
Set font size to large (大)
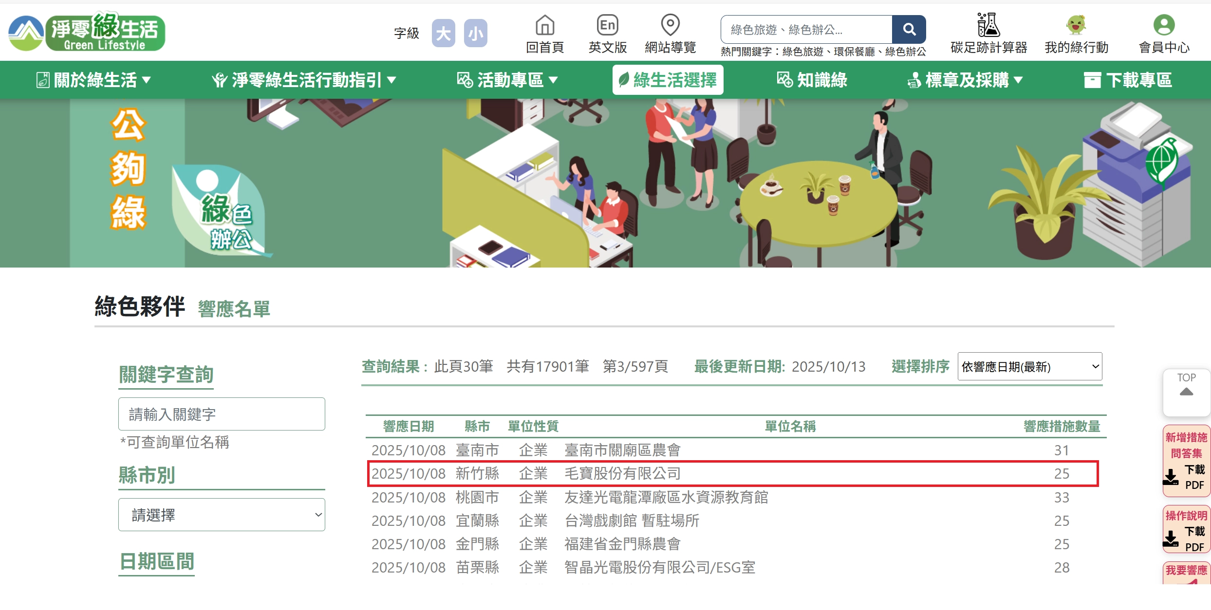coord(443,33)
